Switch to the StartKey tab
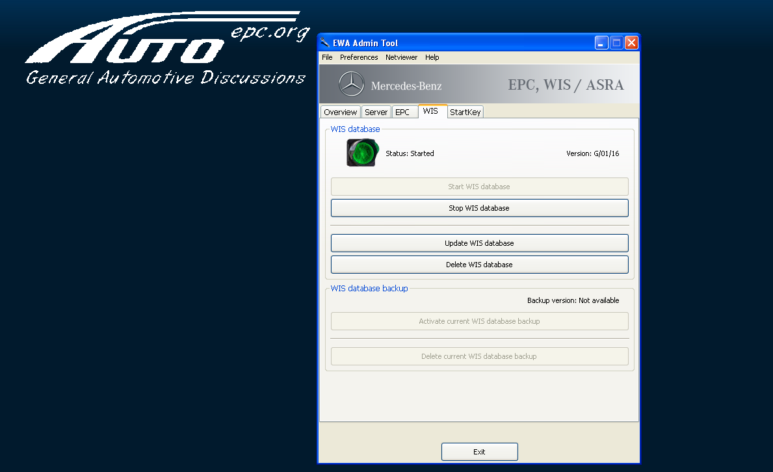Screen dimensions: 773x472 465,112
